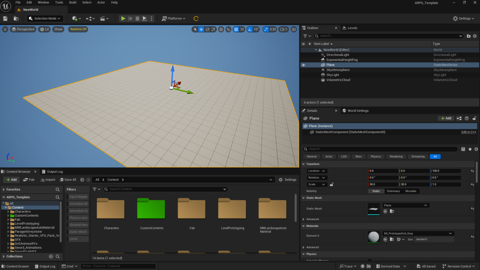
Task: Open the Selection Mode dropdown
Action: [x=45, y=18]
